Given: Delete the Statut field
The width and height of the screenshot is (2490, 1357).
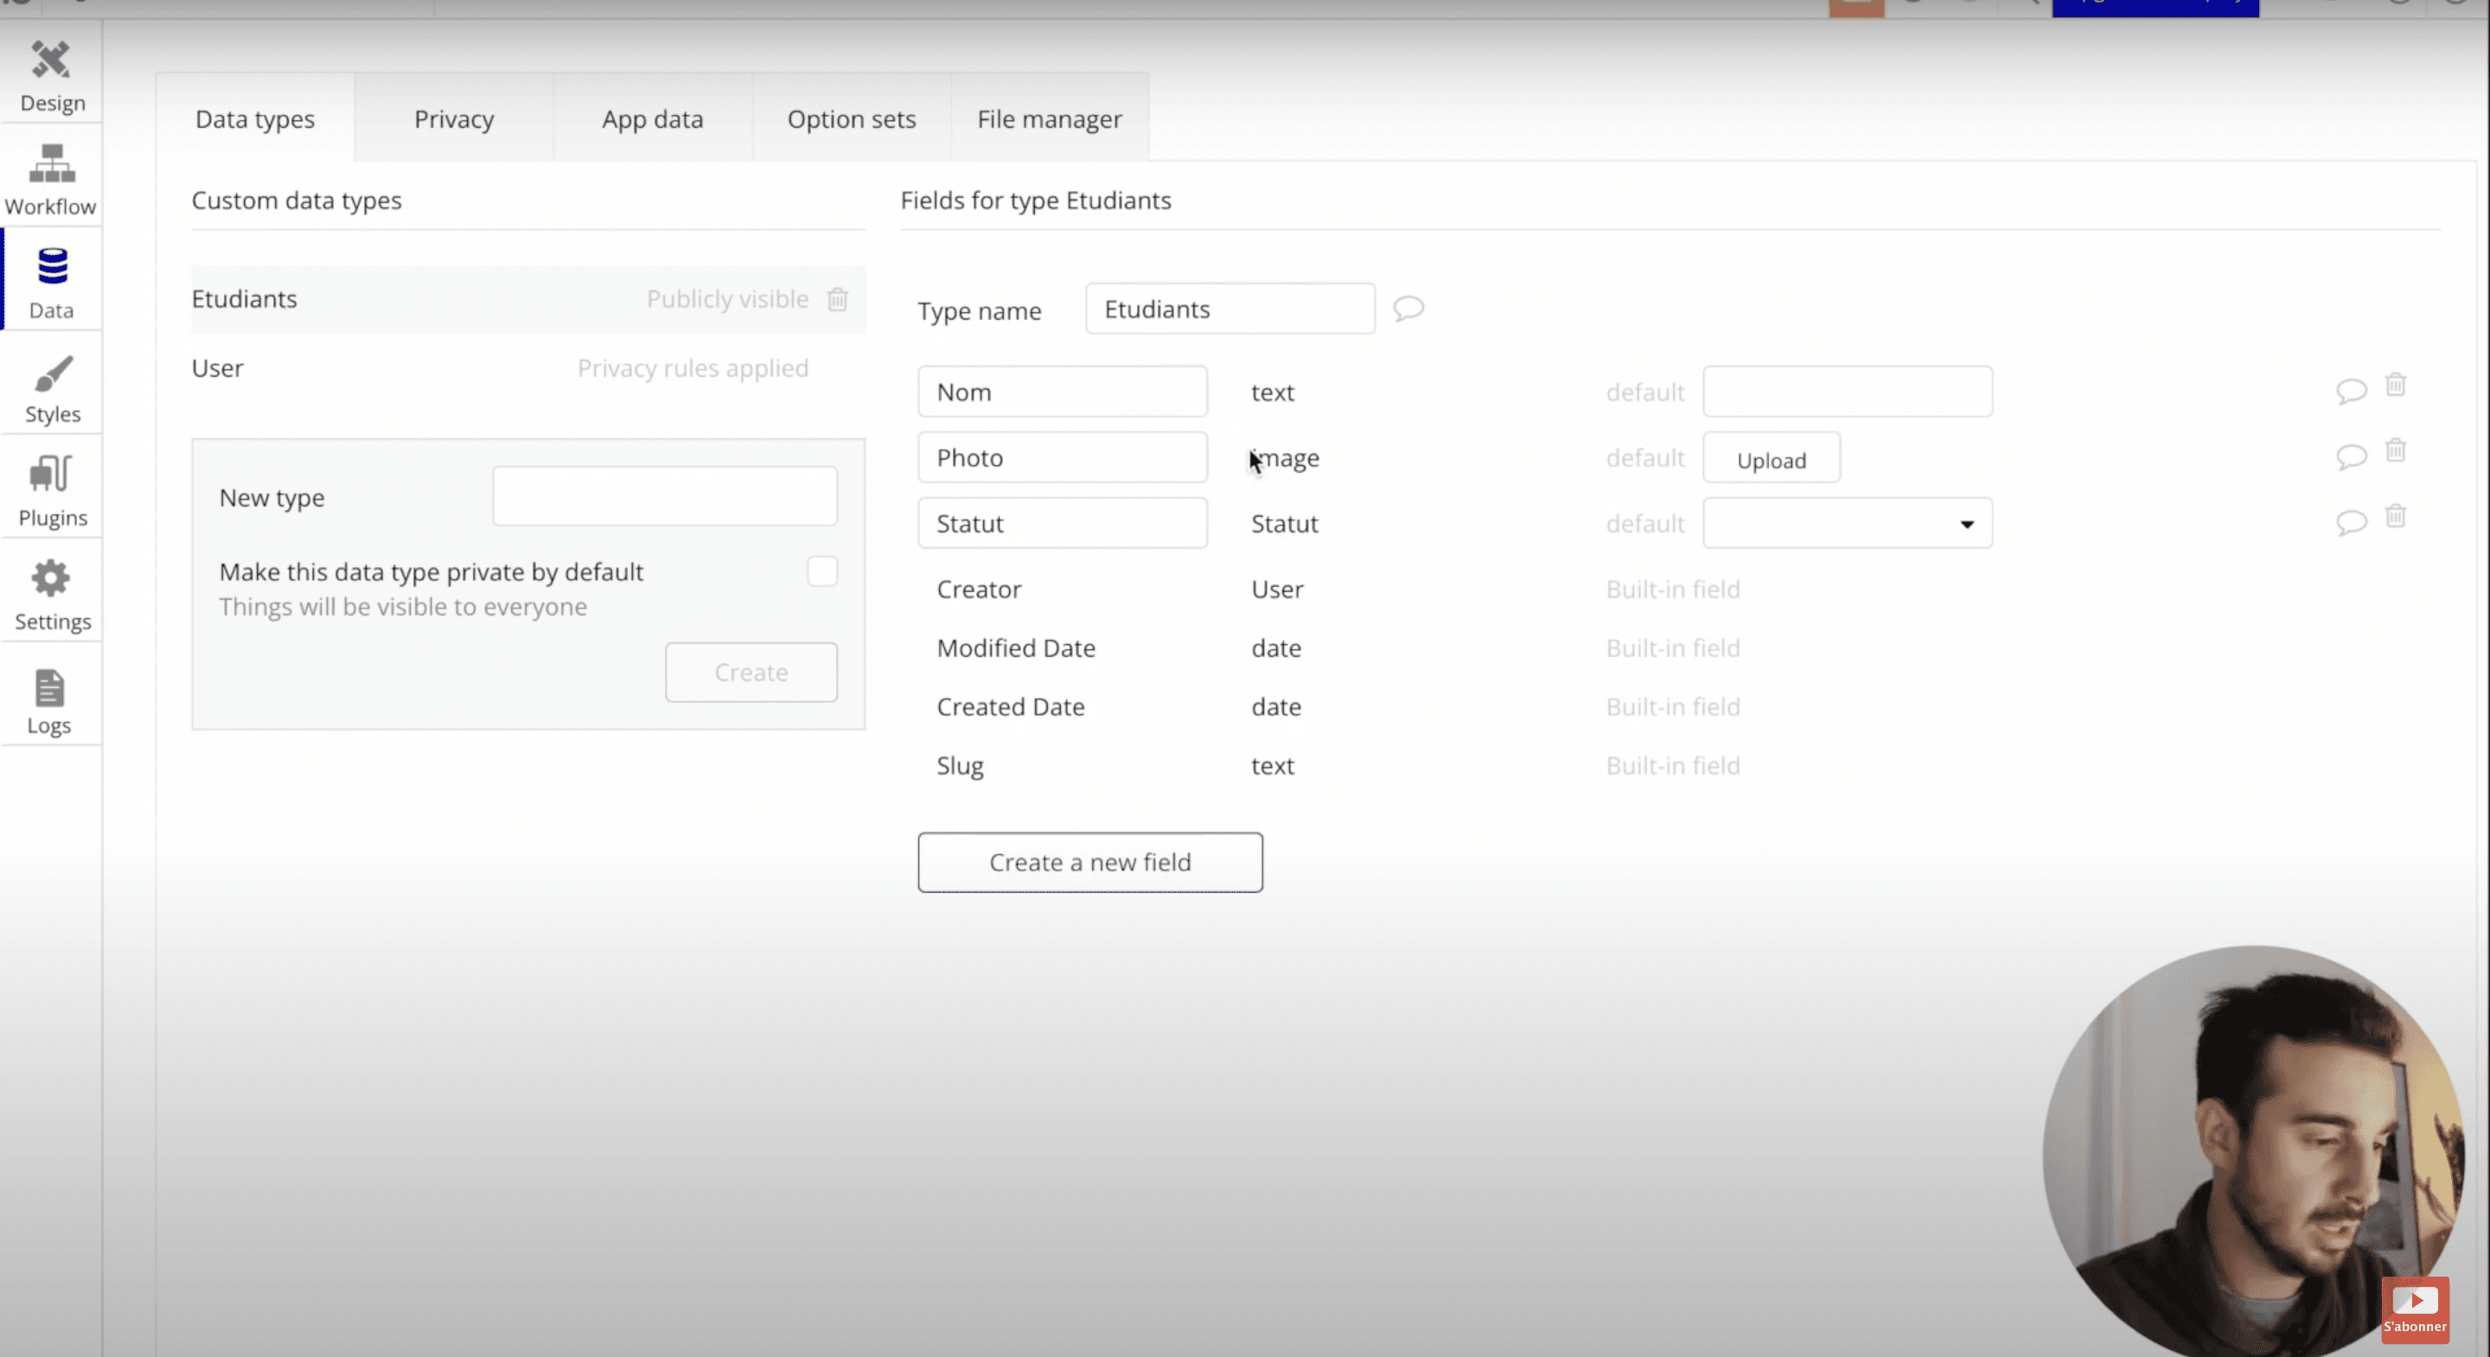Looking at the screenshot, I should click(2394, 516).
